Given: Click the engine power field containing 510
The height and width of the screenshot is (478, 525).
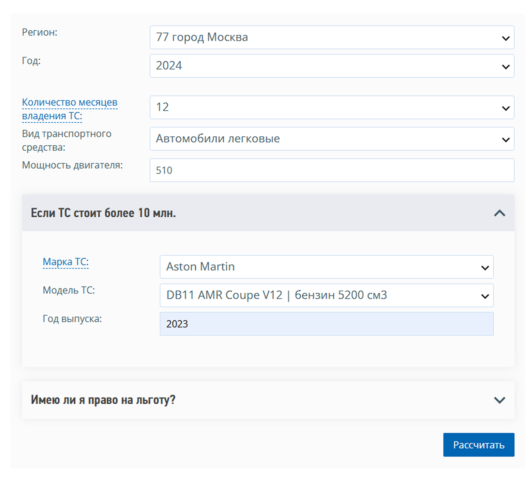Looking at the screenshot, I should [332, 170].
